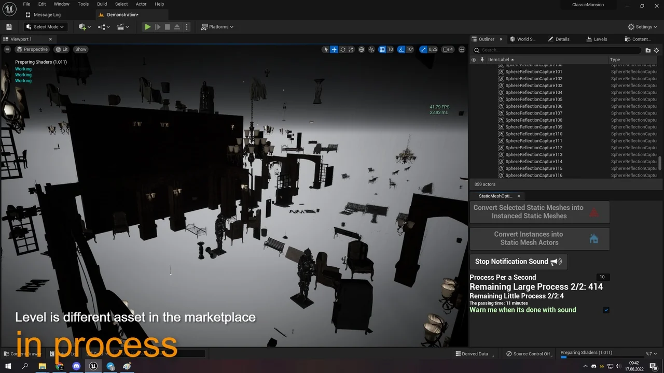Open the Perspective viewport dropdown

[x=32, y=49]
